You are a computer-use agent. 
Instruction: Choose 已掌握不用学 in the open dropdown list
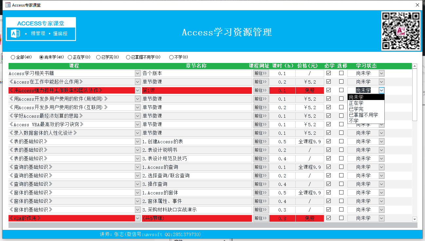pos(366,115)
